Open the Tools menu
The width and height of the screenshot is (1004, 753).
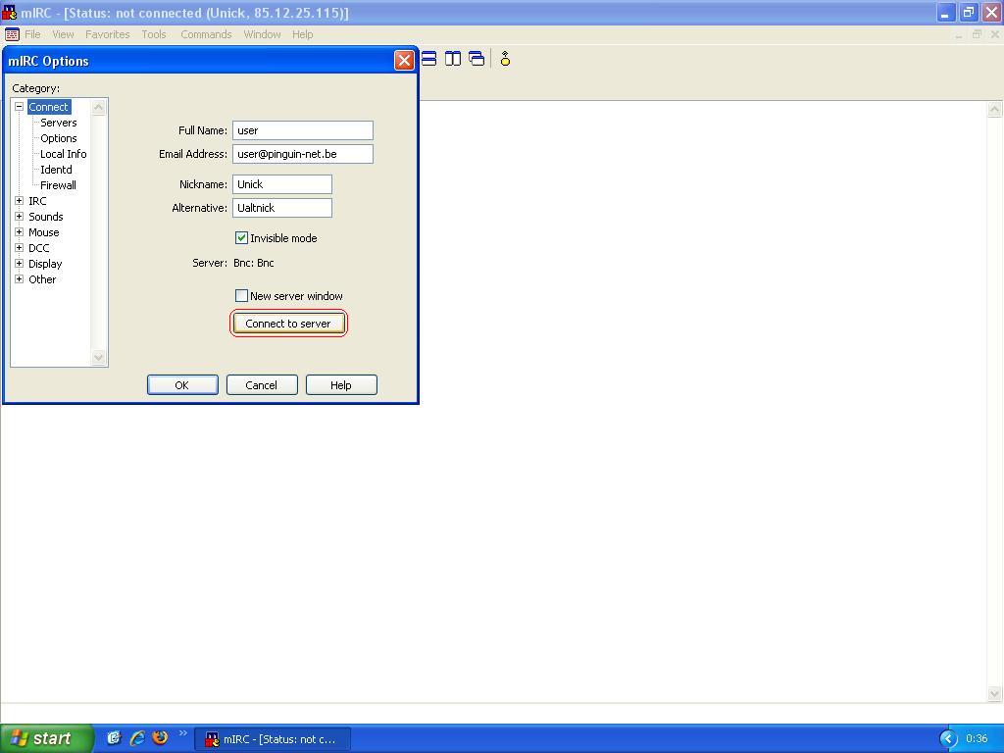tap(154, 34)
